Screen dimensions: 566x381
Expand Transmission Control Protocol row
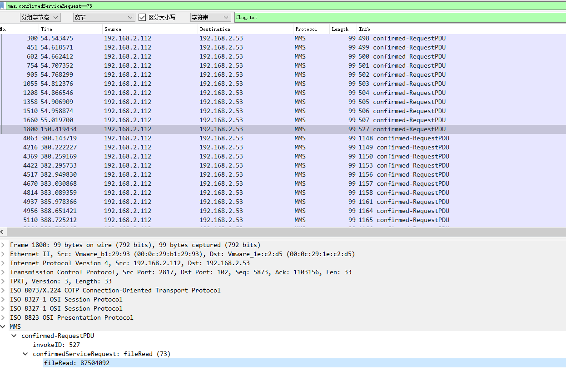pos(3,272)
